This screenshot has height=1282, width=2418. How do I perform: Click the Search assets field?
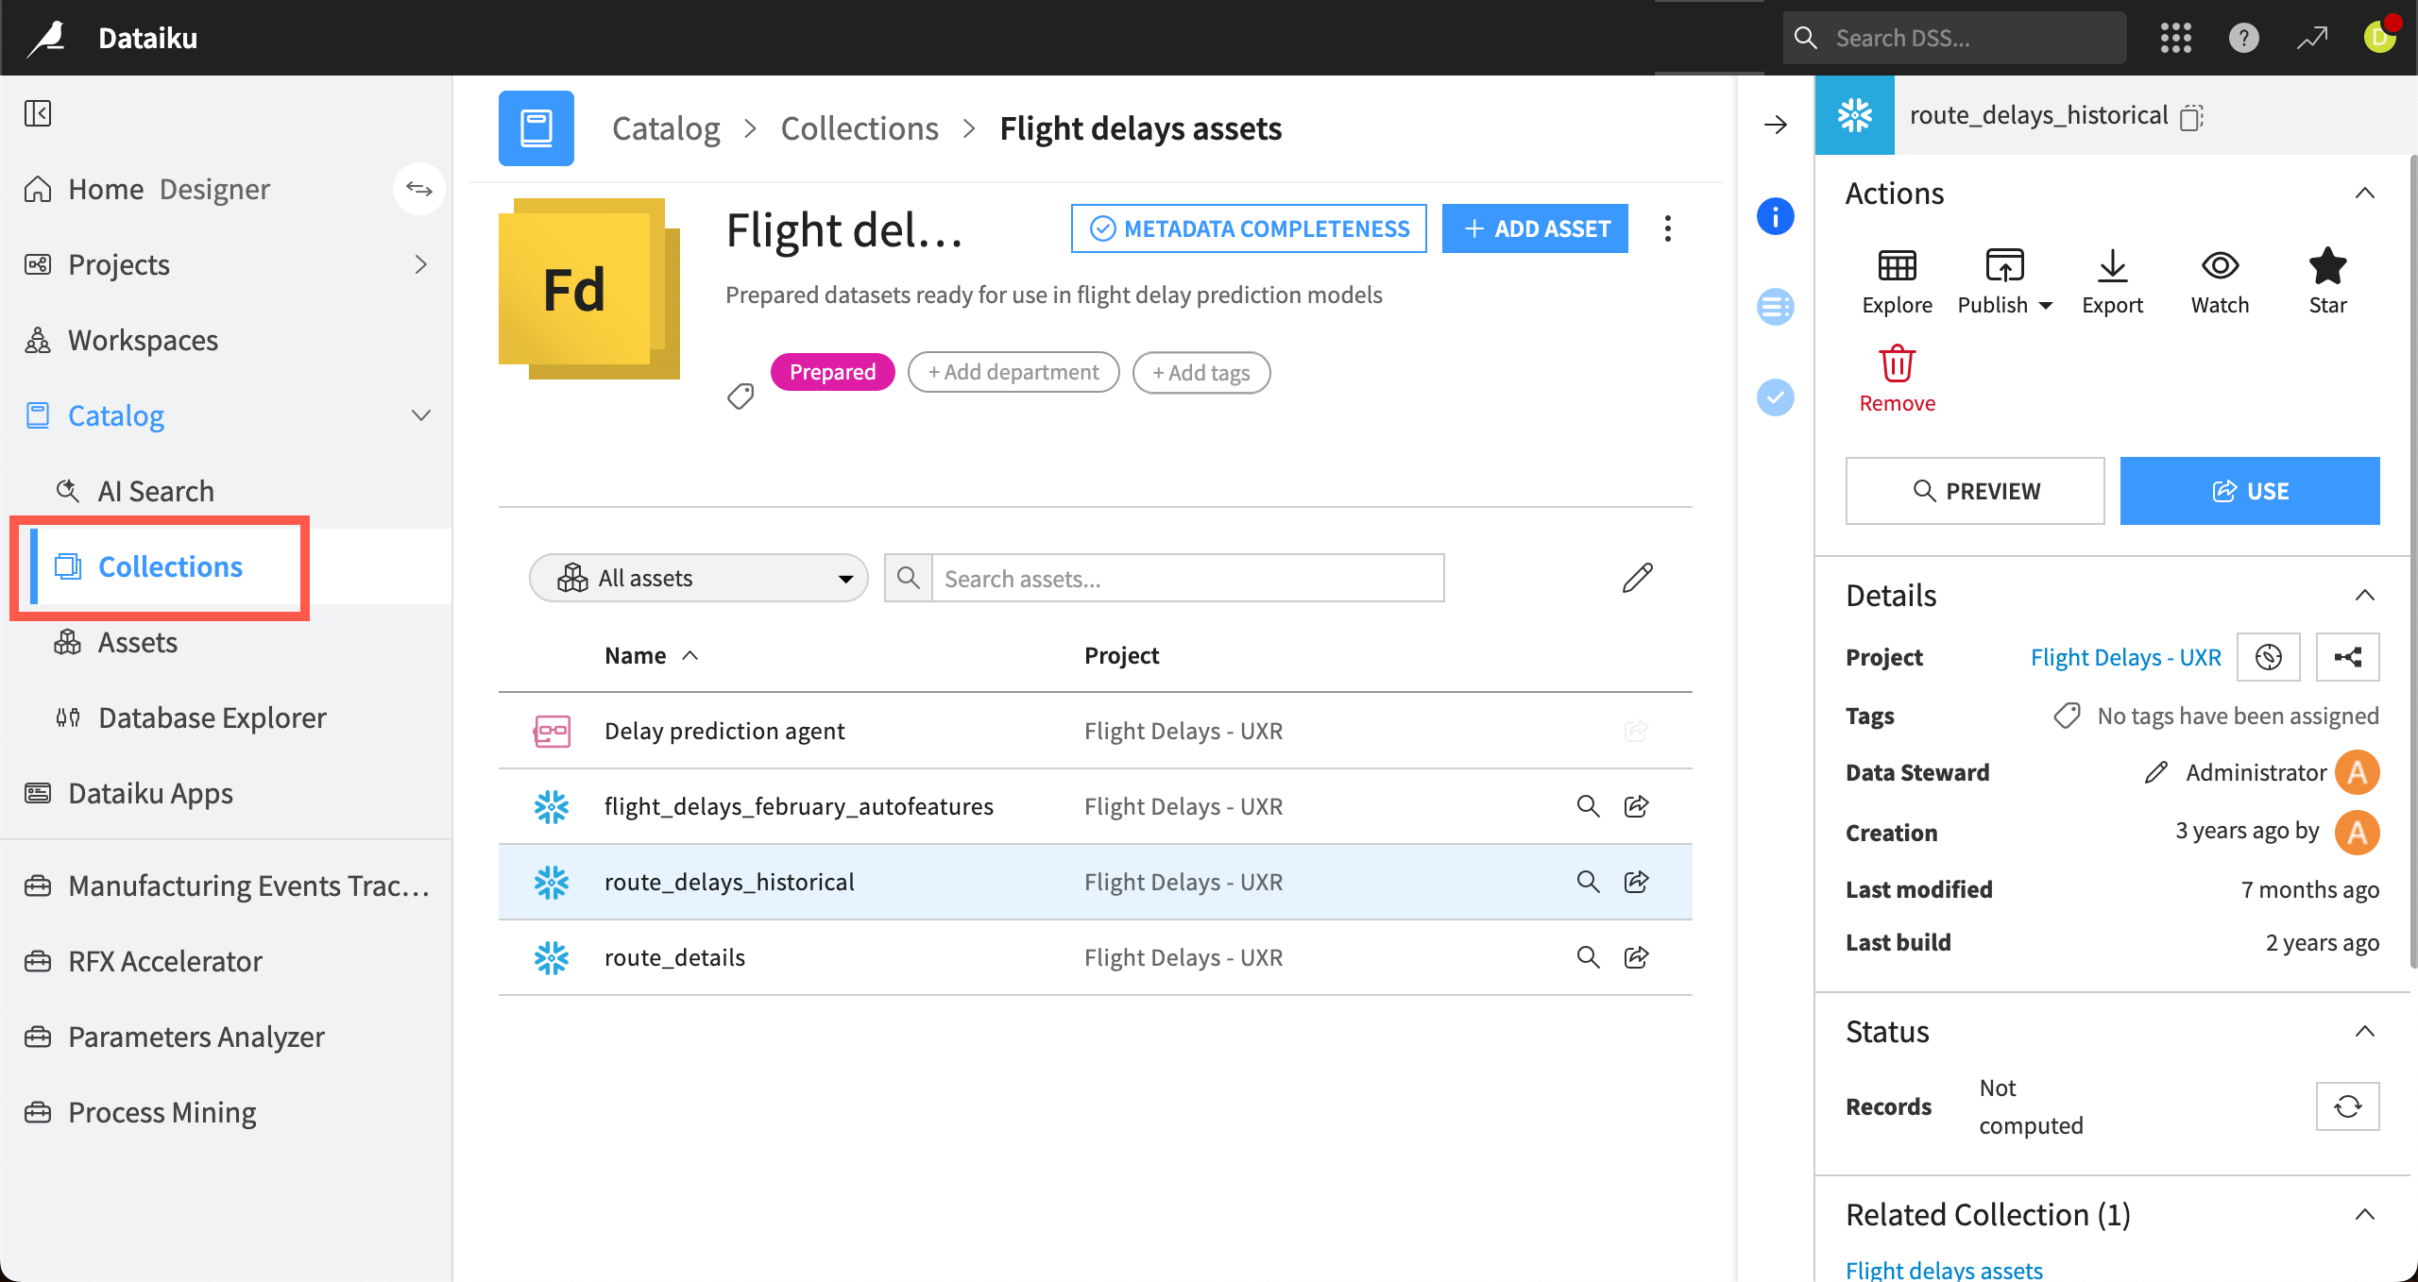click(x=1188, y=578)
